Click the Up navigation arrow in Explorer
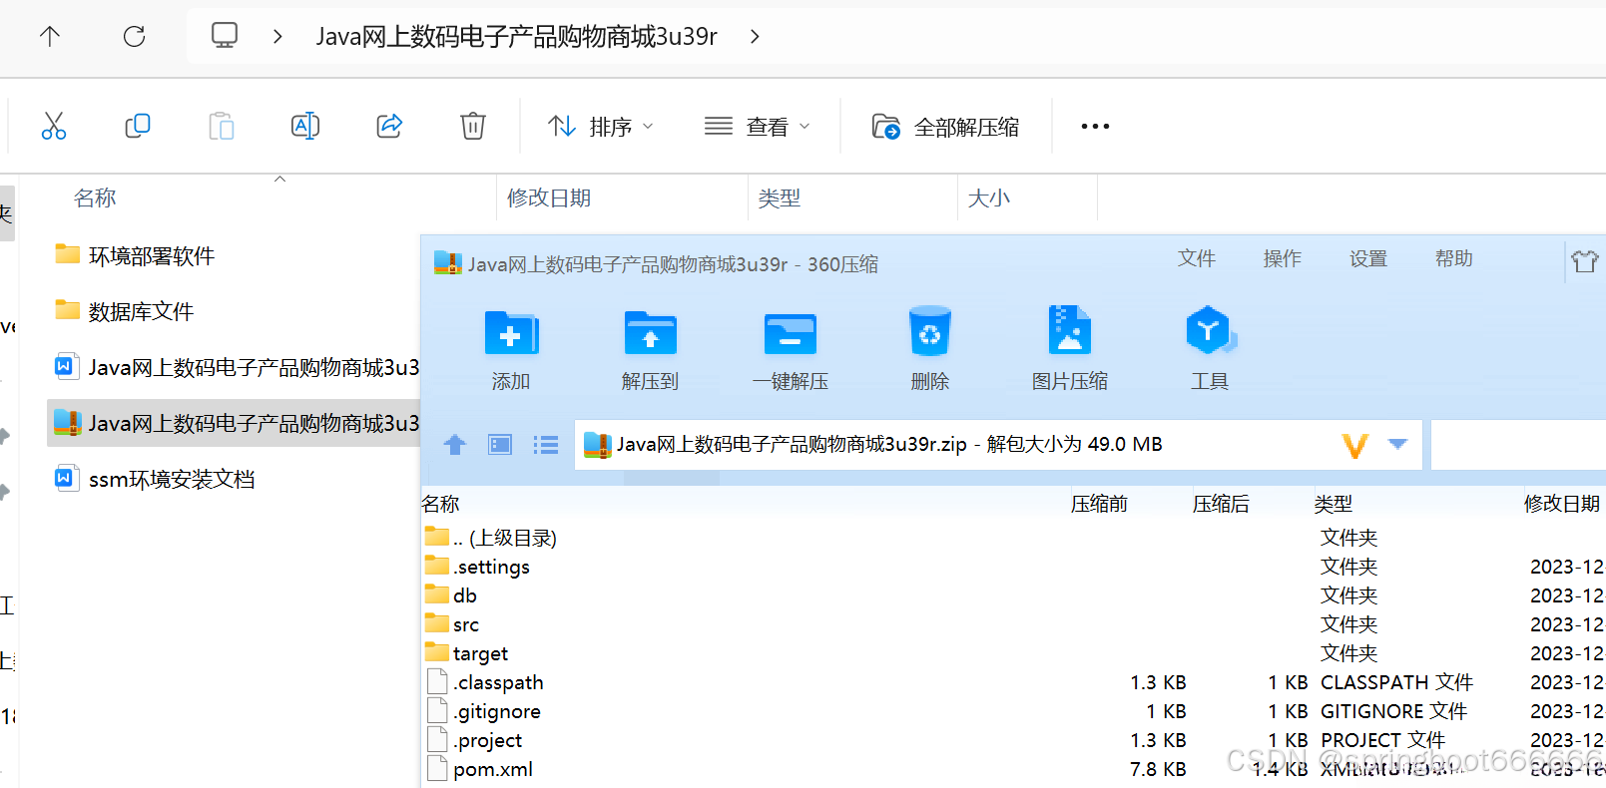Screen dimensions: 1606x788 coord(50,37)
